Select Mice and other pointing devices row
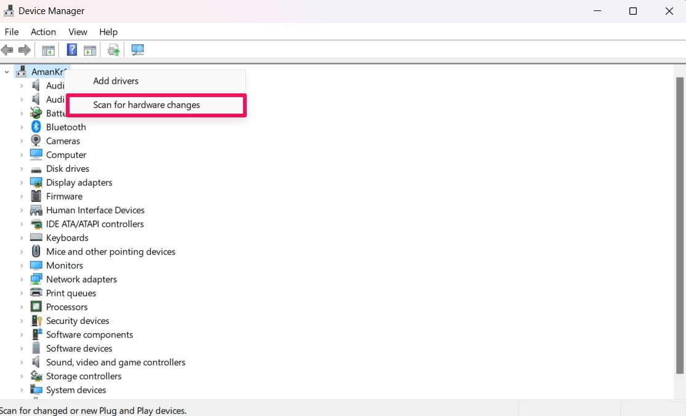 [111, 252]
